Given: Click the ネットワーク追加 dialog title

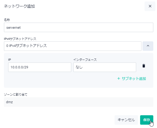Looking at the screenshot, I should pos(19,6).
